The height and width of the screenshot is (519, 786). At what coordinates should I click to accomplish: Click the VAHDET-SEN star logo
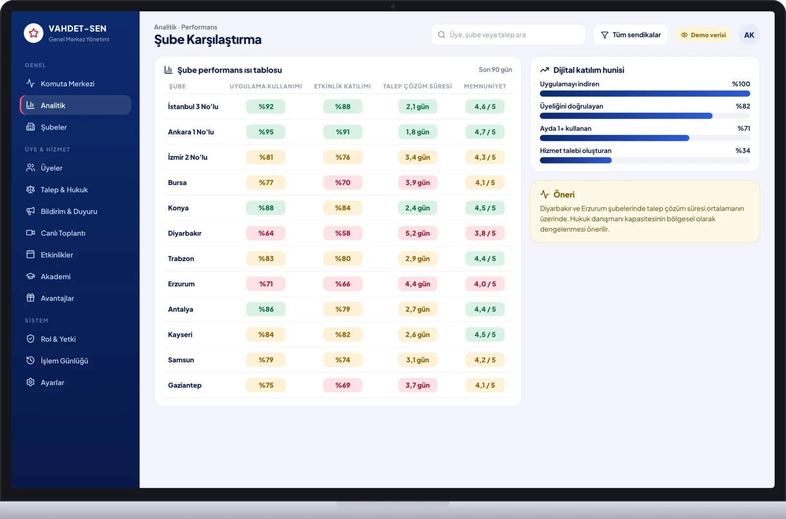[33, 33]
